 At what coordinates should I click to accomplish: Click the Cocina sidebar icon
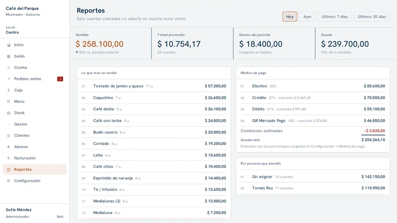coord(8,68)
